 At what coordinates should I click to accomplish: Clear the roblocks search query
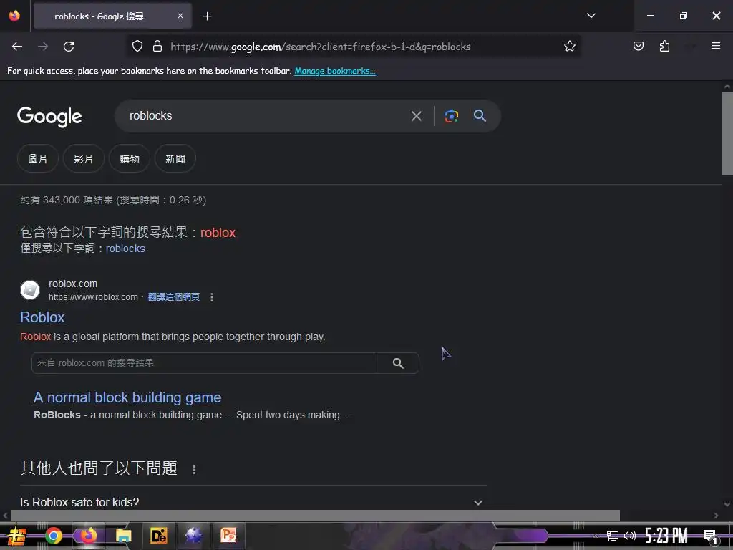tap(417, 116)
